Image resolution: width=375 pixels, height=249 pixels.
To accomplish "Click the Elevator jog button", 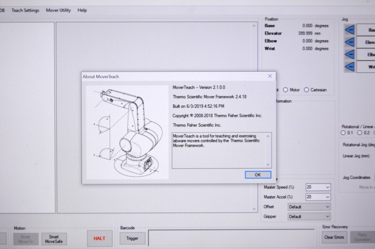I will 366,42.
